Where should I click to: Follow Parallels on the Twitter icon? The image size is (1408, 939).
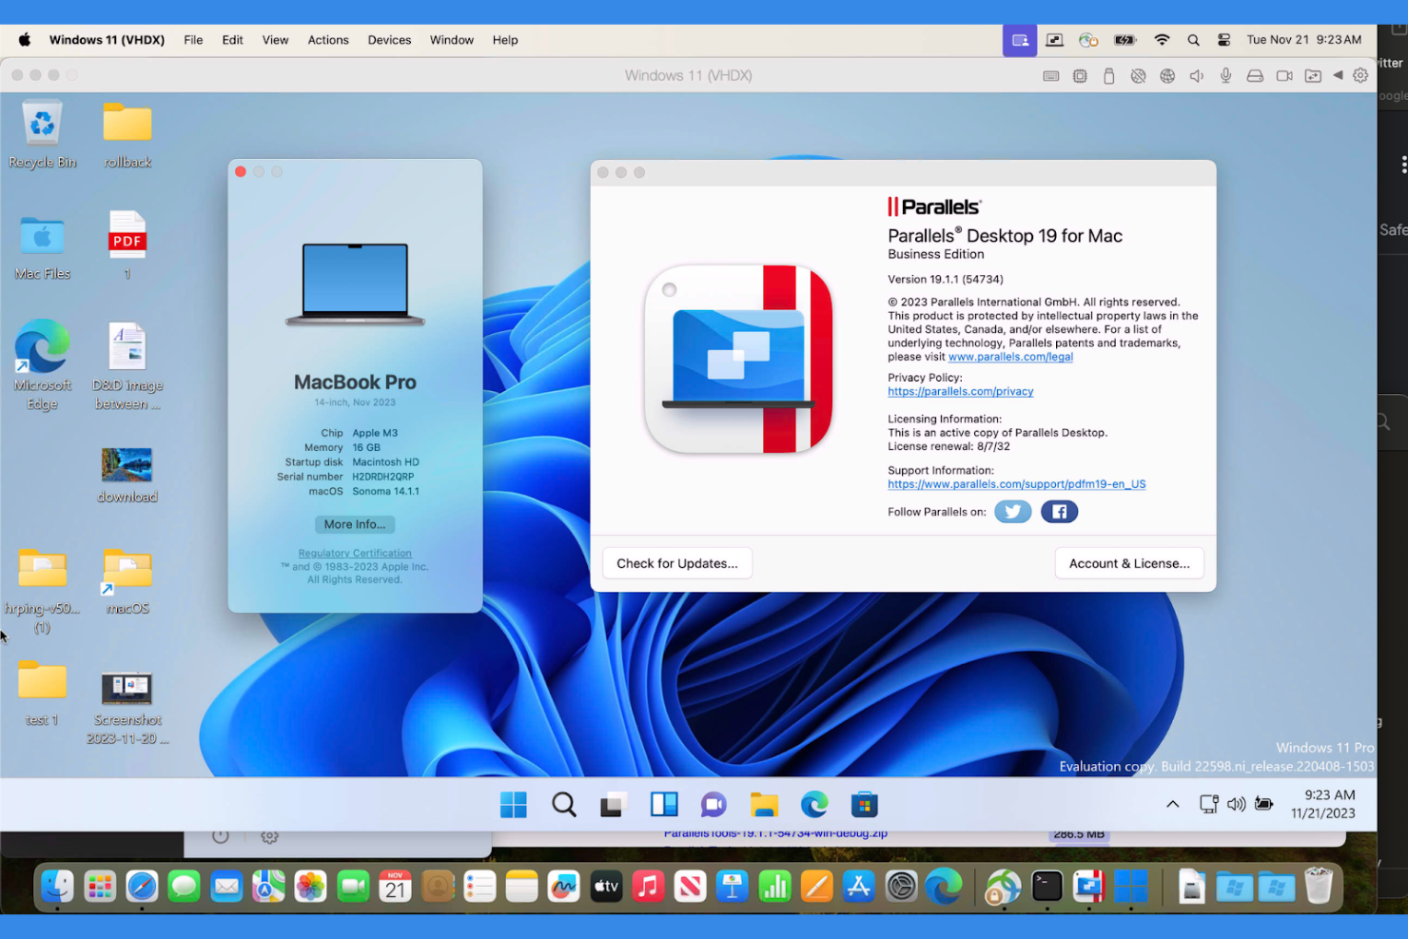[1012, 511]
